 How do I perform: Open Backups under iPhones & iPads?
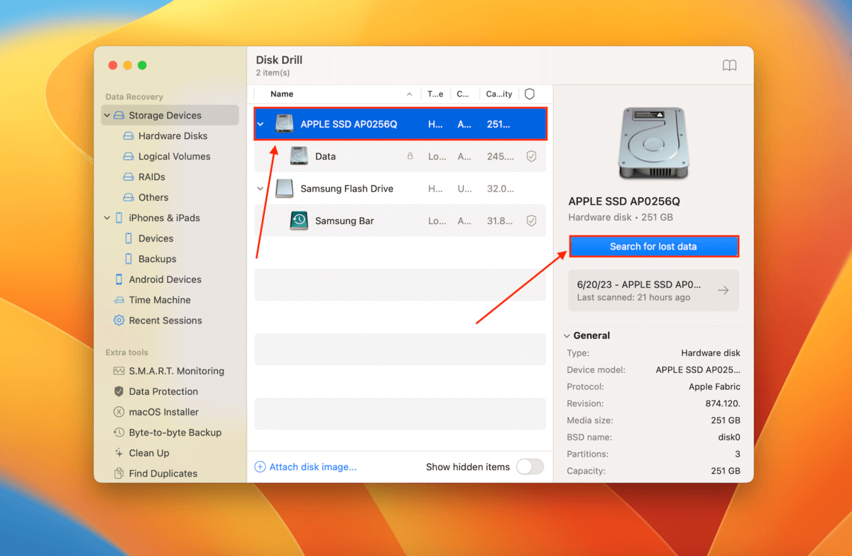click(x=157, y=260)
